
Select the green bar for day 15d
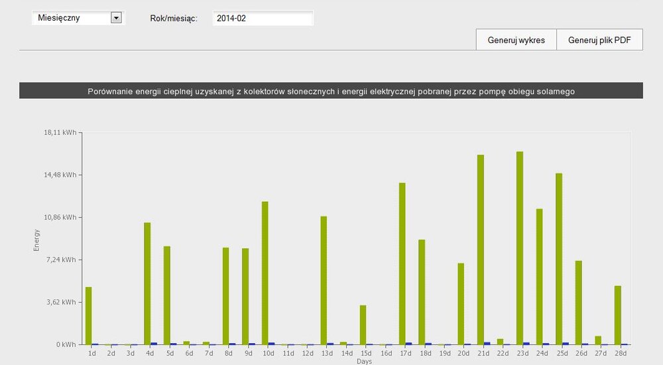[363, 325]
